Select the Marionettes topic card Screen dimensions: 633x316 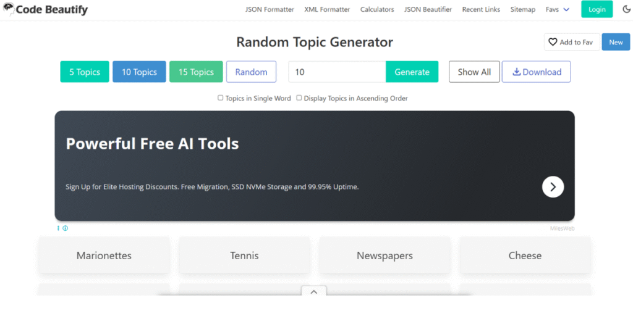[104, 256]
